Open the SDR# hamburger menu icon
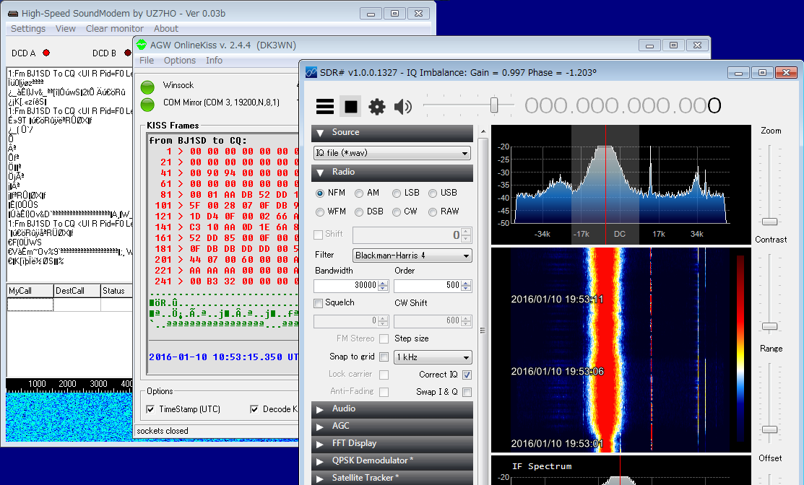804x485 pixels. [325, 107]
